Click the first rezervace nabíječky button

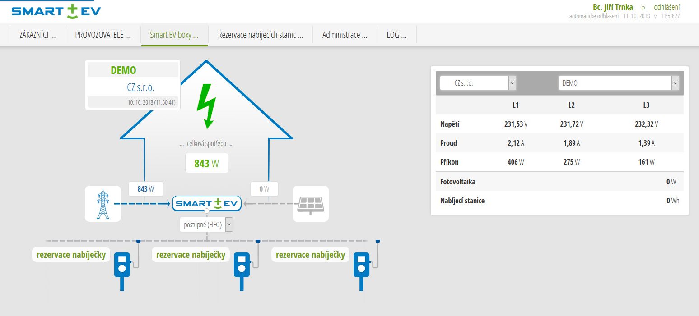point(71,255)
